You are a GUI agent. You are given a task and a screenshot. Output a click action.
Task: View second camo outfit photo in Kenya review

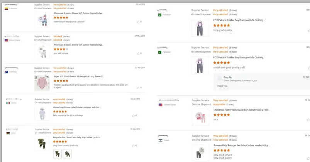pyautogui.click(x=67, y=154)
